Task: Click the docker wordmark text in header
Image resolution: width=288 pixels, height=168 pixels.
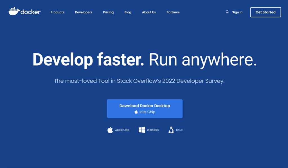Action: click(31, 12)
